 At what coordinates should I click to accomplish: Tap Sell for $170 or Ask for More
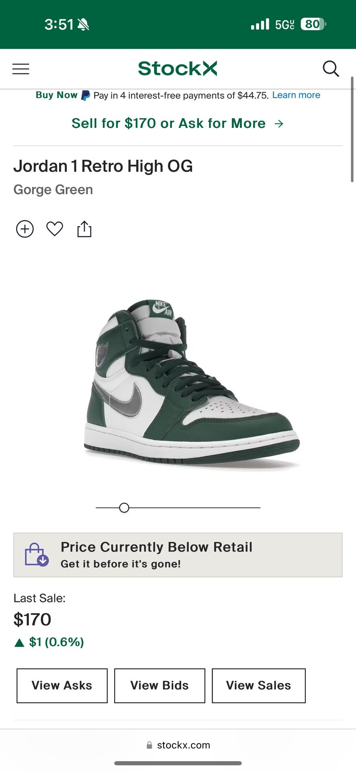point(168,123)
